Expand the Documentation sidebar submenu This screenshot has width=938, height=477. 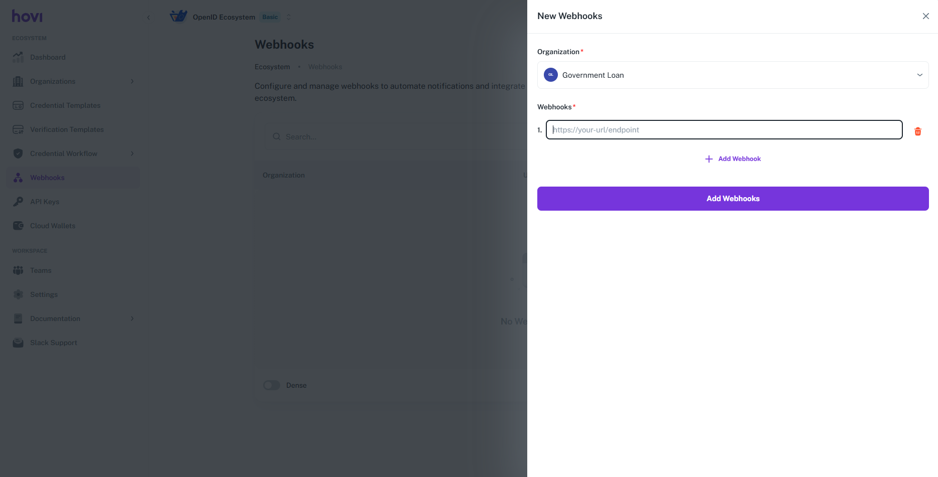[x=132, y=319]
